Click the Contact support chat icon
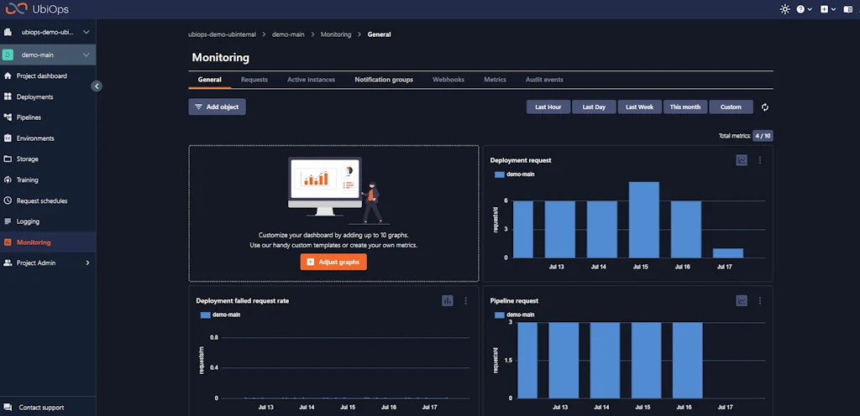The height and width of the screenshot is (416, 860). point(8,408)
